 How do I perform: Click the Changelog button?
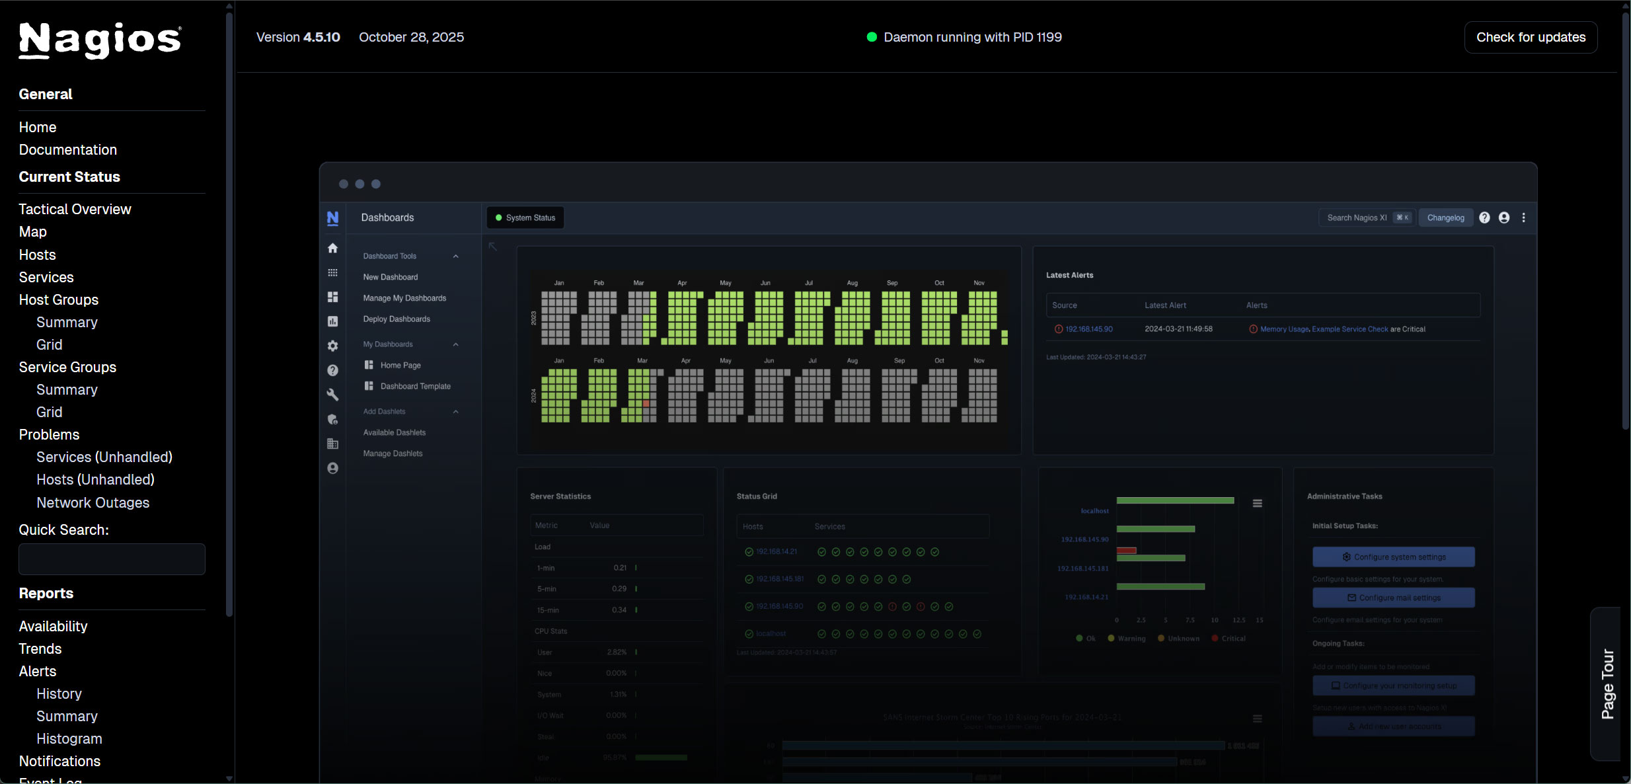click(1445, 218)
